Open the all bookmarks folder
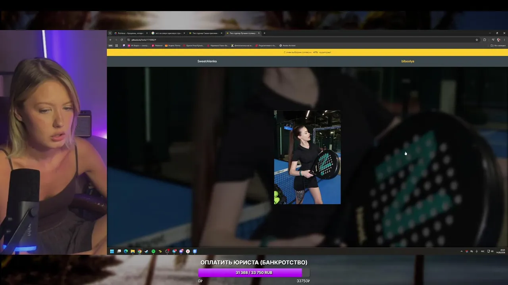Image resolution: width=508 pixels, height=285 pixels. pyautogui.click(x=498, y=46)
